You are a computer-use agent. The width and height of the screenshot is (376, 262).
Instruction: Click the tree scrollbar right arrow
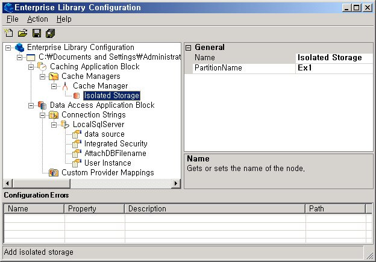(176, 183)
